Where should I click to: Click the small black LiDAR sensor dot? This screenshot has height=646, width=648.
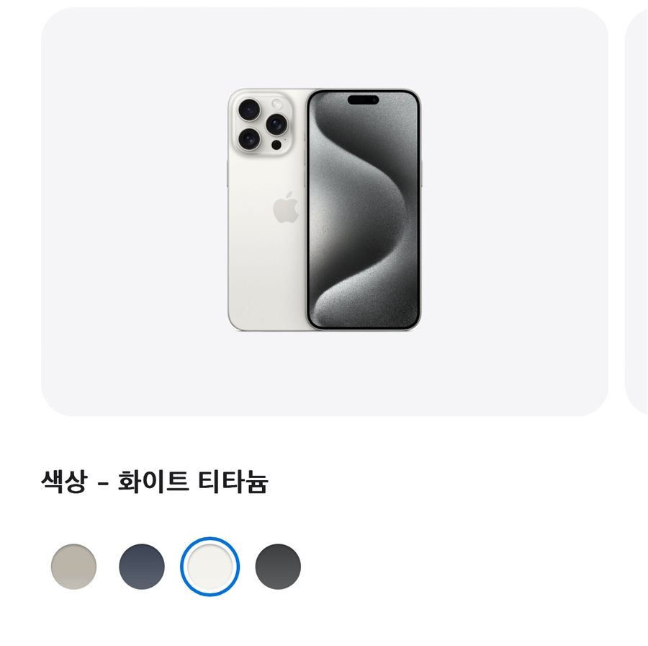click(x=276, y=145)
